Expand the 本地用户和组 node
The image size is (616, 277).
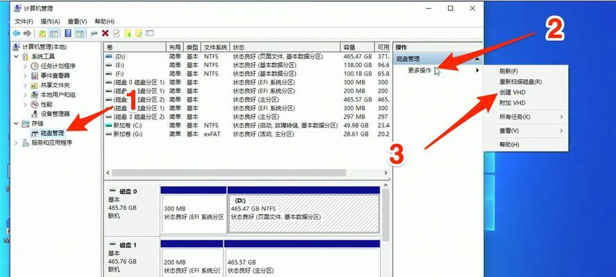click(x=26, y=95)
